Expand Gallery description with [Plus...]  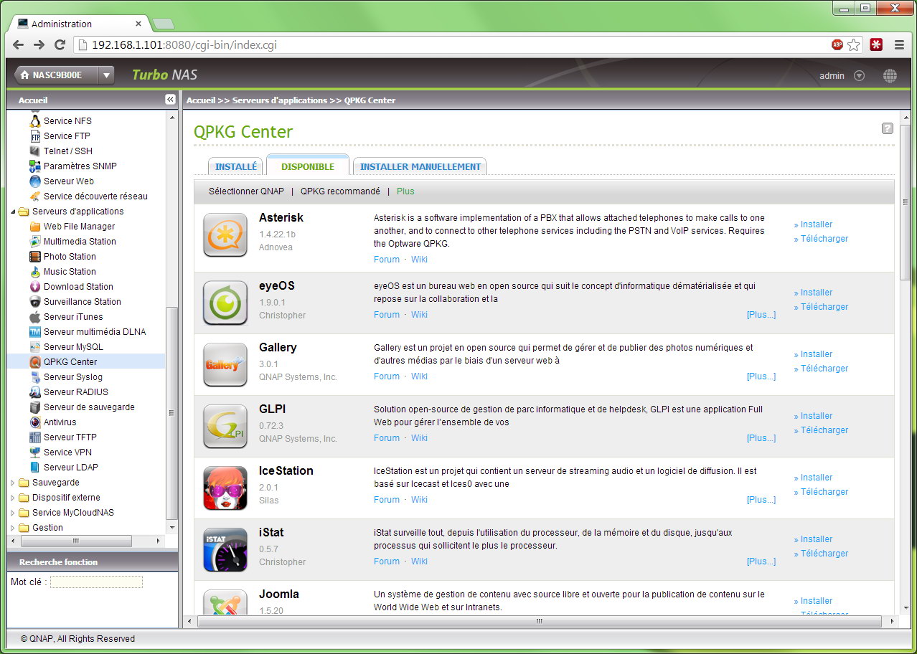click(761, 376)
